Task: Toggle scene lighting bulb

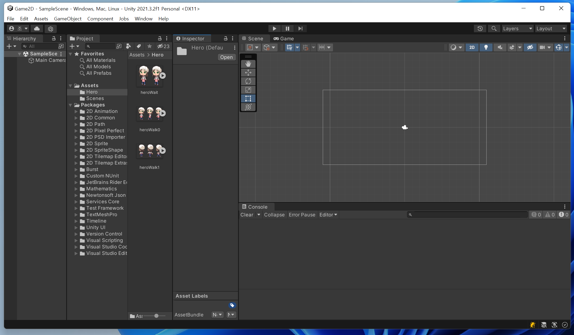Action: pos(486,47)
